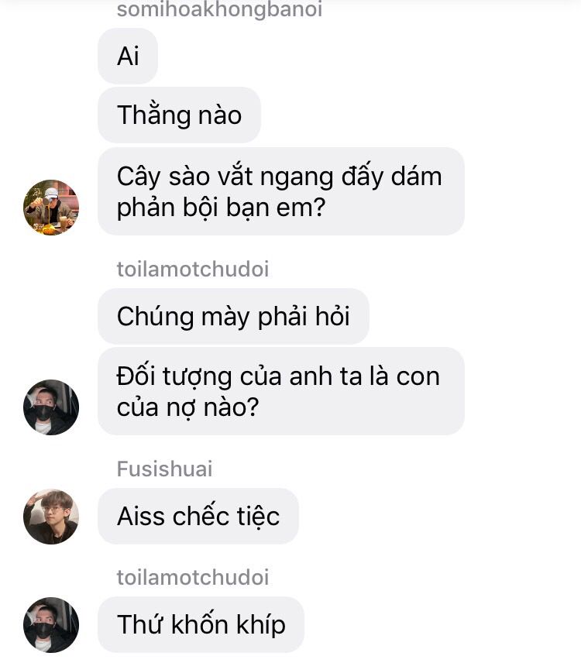Open the somihoakhongbanoi username label
This screenshot has width=581, height=663.
pos(219,9)
